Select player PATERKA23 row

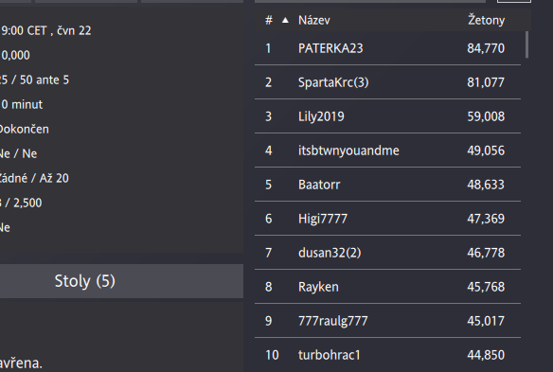[x=387, y=48]
